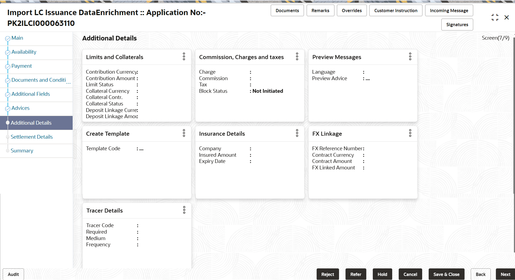Image resolution: width=515 pixels, height=280 pixels.
Task: Click the Tracer Details card title
Action: click(104, 211)
